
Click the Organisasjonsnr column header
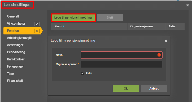click(x=147, y=26)
